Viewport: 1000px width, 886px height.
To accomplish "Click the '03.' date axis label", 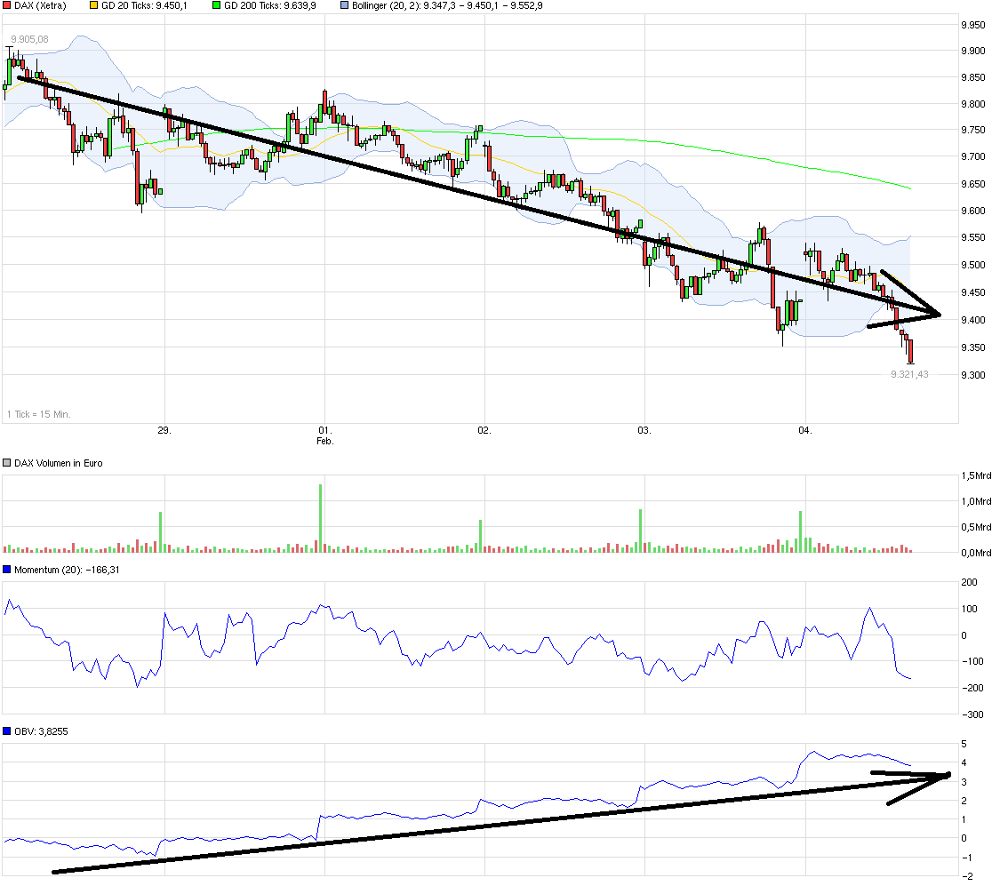I will (644, 431).
